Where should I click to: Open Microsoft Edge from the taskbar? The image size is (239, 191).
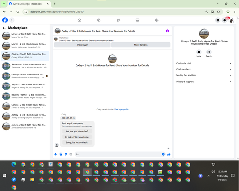tap(14, 164)
